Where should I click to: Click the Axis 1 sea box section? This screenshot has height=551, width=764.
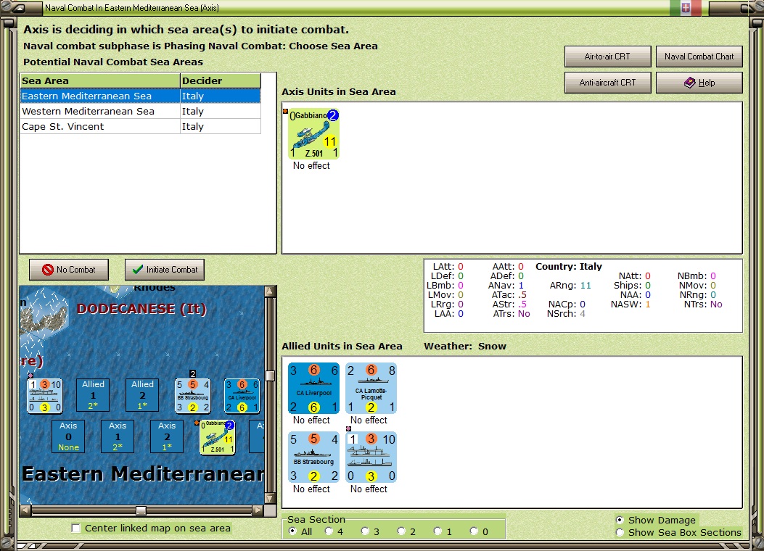[x=118, y=436]
